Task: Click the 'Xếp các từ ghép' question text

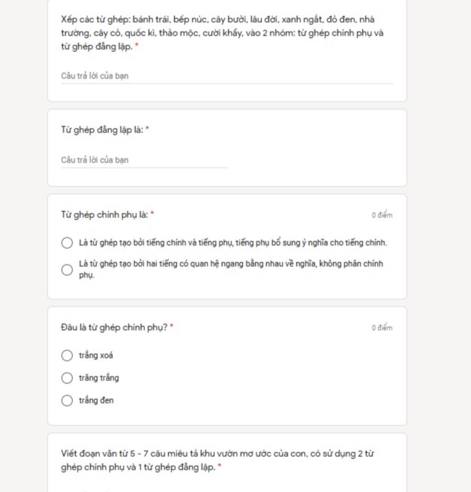Action: [222, 33]
